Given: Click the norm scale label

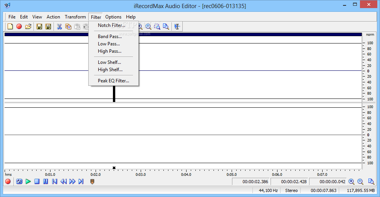Looking at the screenshot, I should [370, 35].
